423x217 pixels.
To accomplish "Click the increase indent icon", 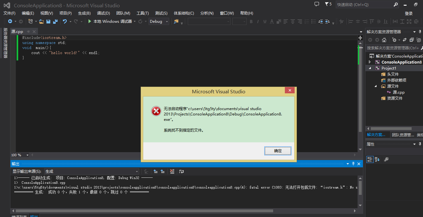I will pyautogui.click(x=328, y=22).
